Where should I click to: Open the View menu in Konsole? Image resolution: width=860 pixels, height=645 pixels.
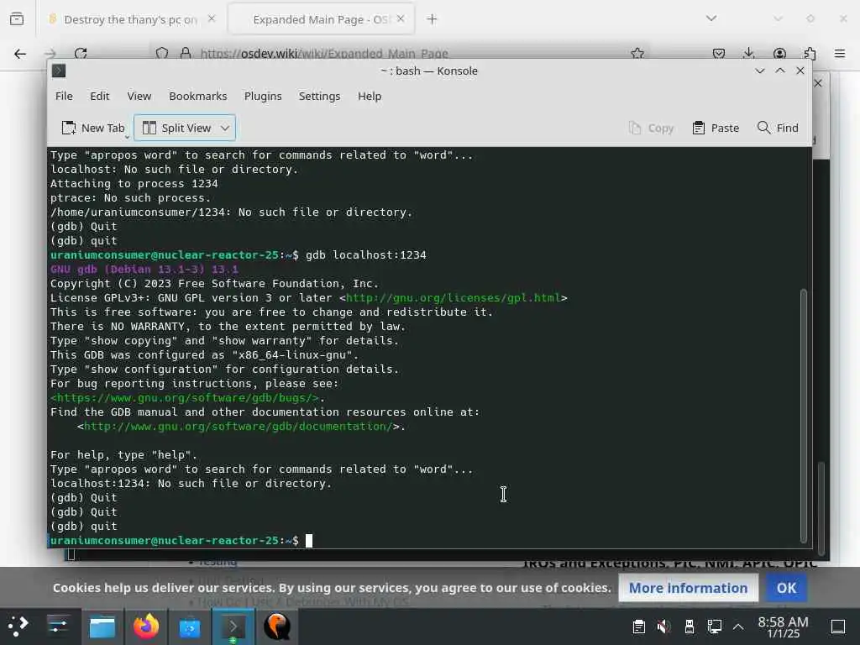tap(139, 96)
